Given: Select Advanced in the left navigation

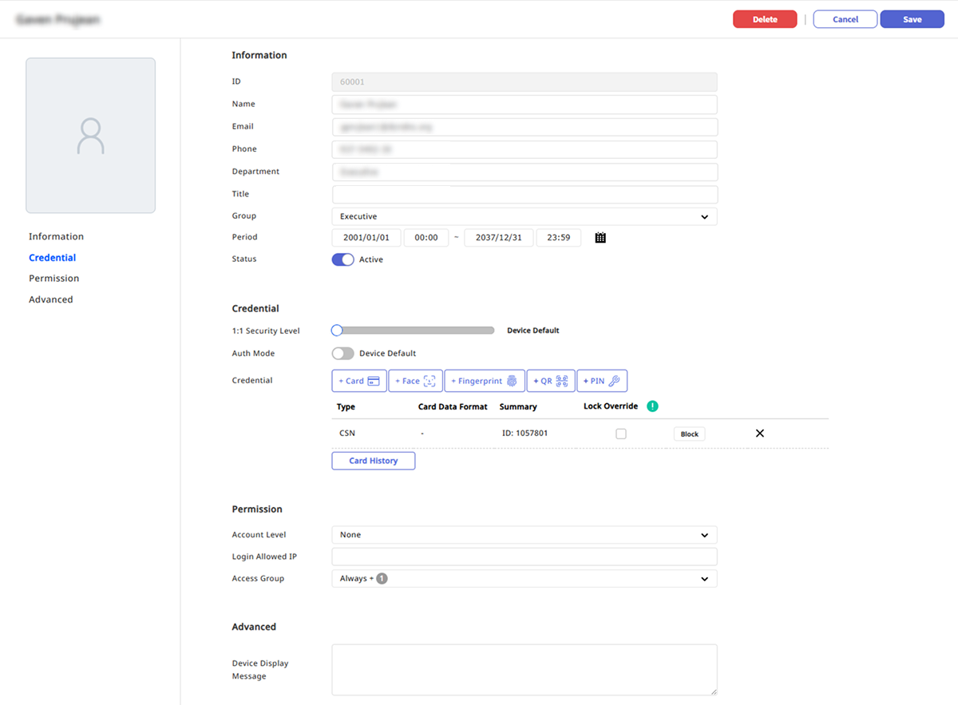Looking at the screenshot, I should 51,300.
